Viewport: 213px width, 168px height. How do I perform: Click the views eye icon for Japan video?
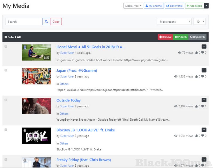[x=176, y=76]
